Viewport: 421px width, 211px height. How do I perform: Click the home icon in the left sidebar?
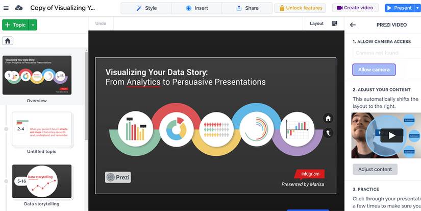[x=8, y=41]
